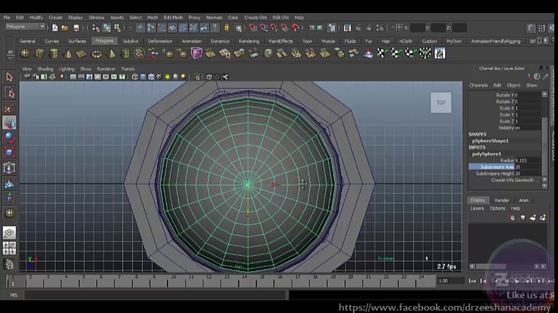
Task: Click the Radius value field 9.153
Action: 528,160
